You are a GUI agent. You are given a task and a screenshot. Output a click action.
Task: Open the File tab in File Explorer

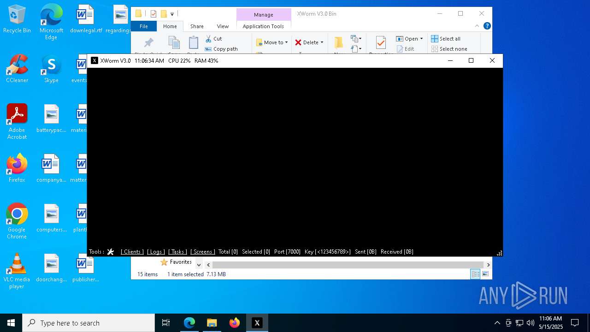[144, 26]
